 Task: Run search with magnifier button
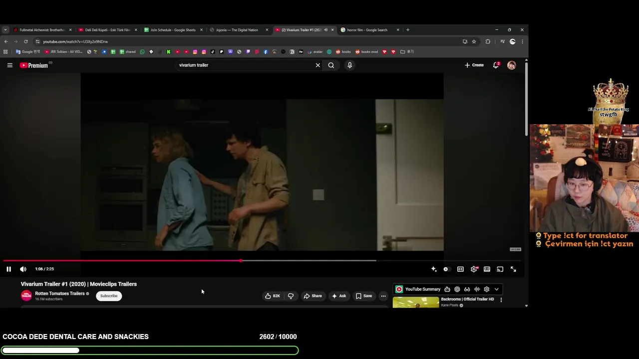331,65
